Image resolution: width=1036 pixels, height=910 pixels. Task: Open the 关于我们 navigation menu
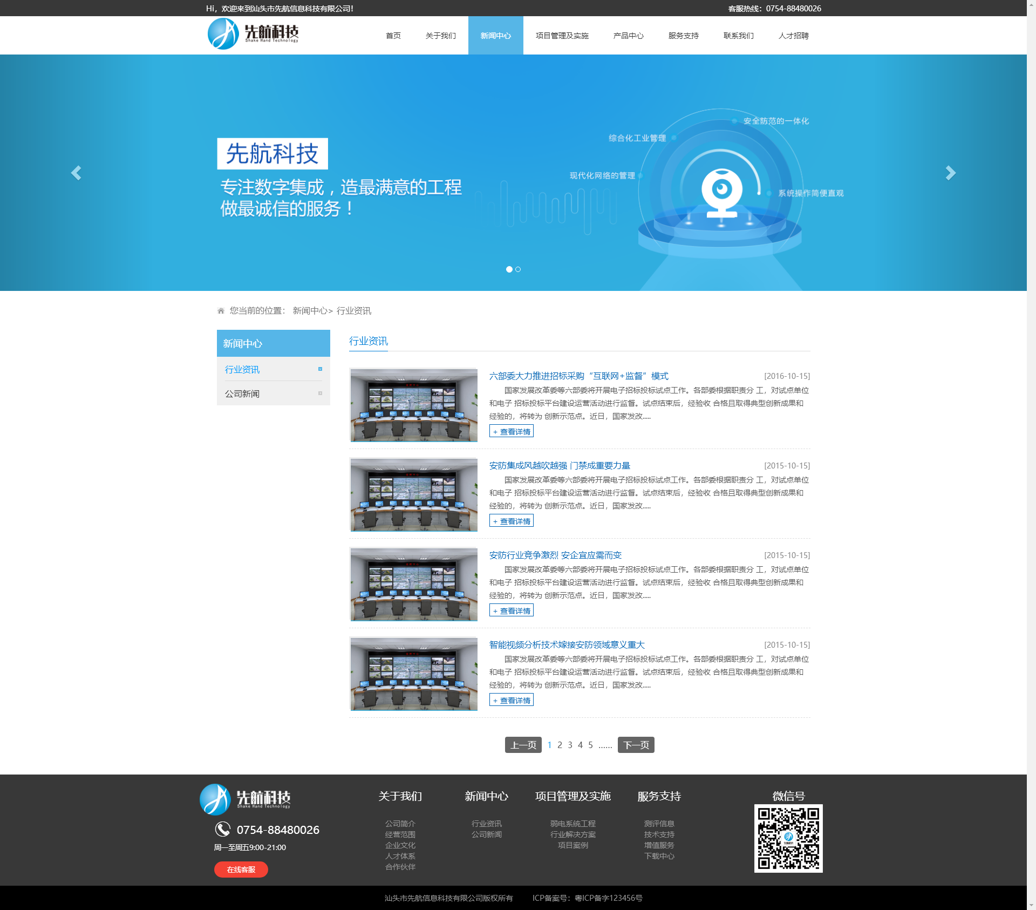point(440,36)
